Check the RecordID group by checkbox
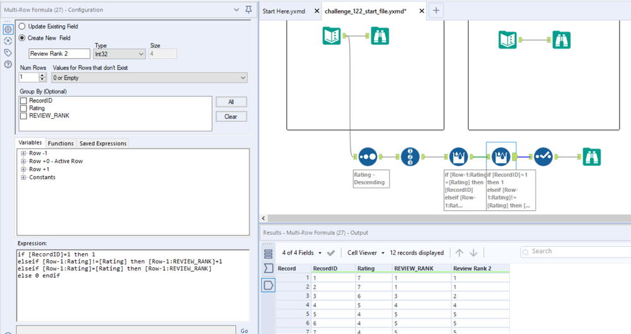 23,100
